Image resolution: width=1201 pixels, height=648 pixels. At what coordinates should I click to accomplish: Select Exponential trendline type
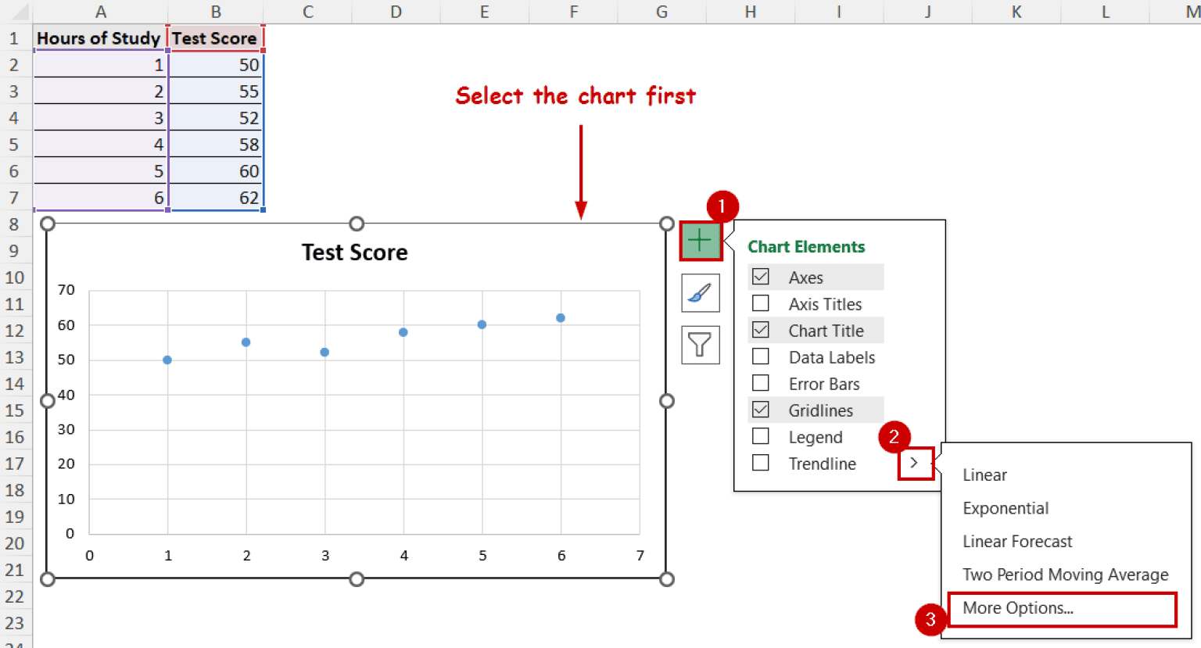tap(1006, 508)
